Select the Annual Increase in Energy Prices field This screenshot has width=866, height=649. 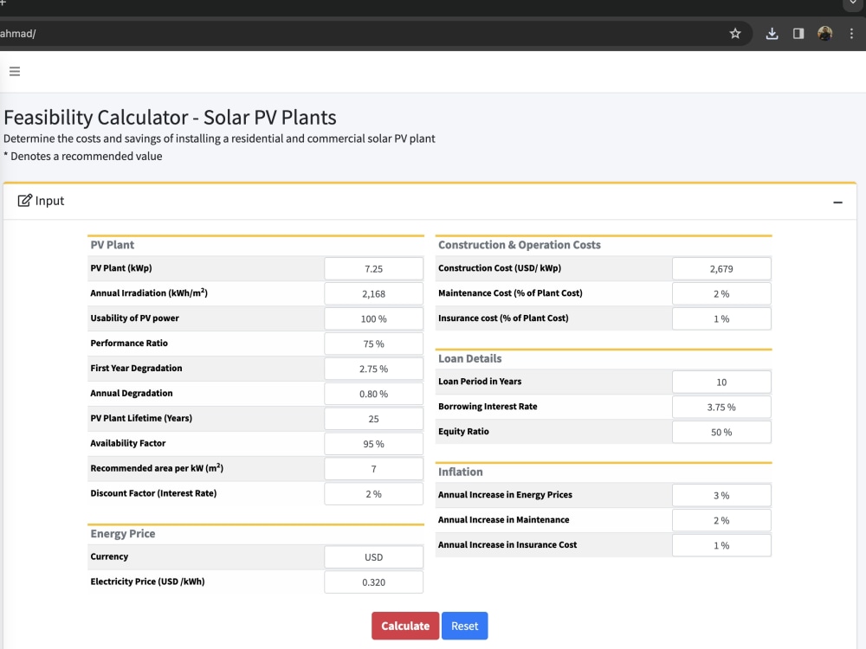721,494
